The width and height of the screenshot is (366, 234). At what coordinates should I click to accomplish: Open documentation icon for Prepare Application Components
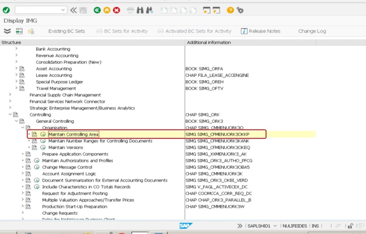point(28,154)
